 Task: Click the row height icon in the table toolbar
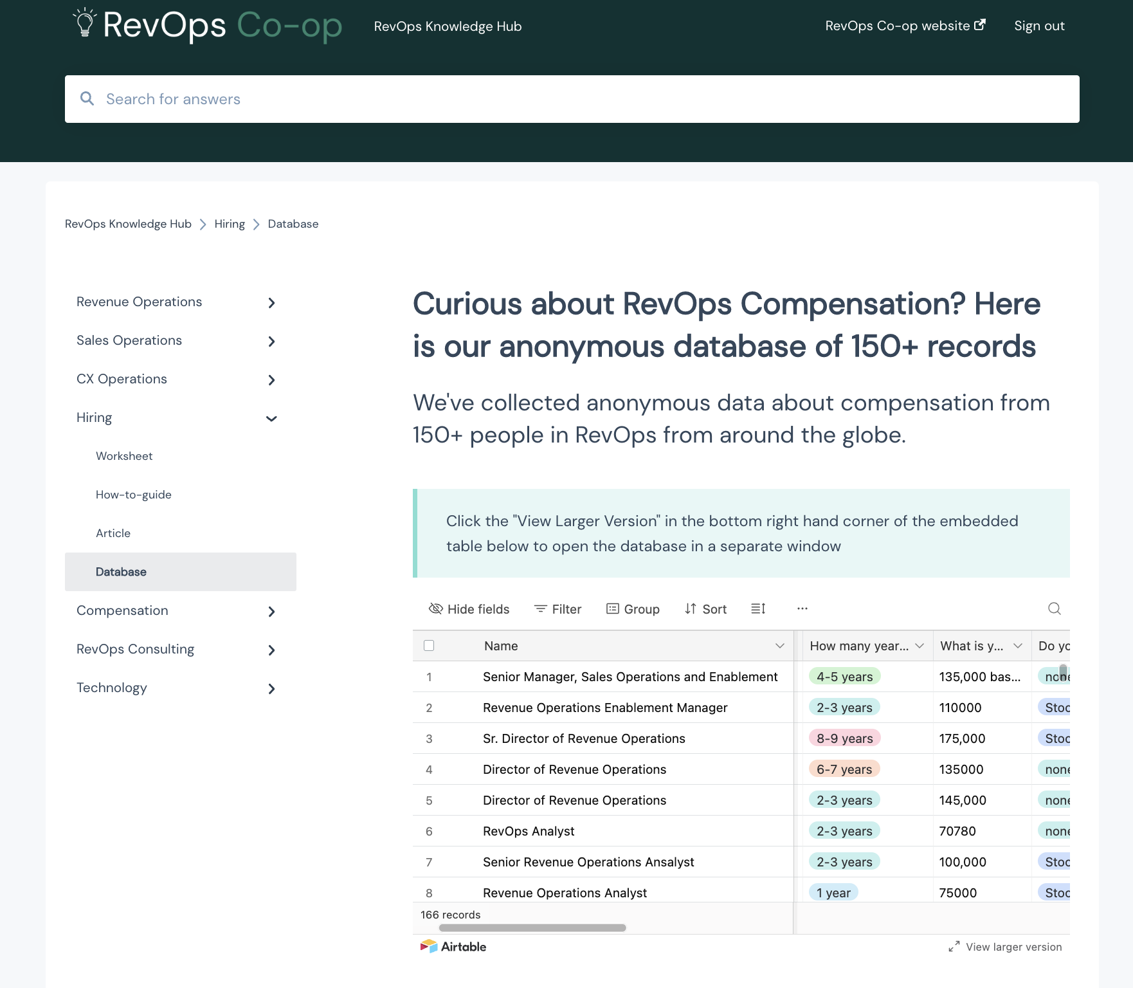[x=757, y=608]
